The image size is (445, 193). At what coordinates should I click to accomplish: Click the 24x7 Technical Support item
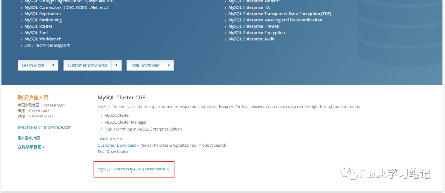47,45
